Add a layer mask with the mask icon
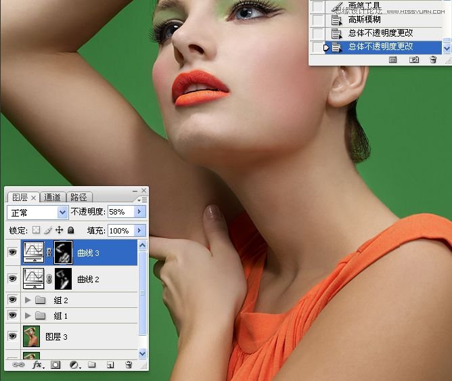Screen dimensions: 452x381 (x=55, y=365)
